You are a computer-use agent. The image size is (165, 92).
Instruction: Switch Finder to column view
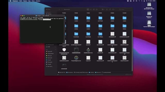[94, 9]
